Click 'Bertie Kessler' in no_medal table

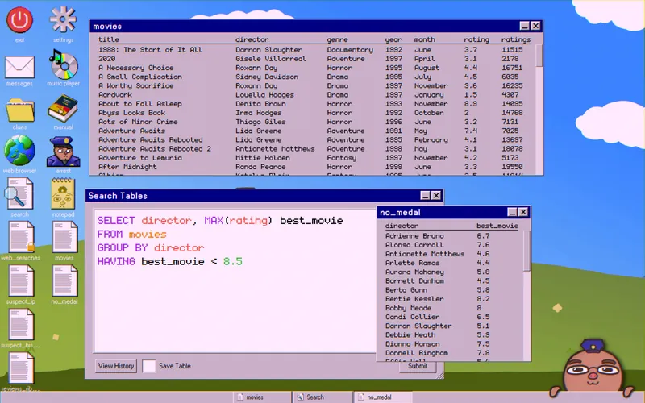tap(414, 299)
